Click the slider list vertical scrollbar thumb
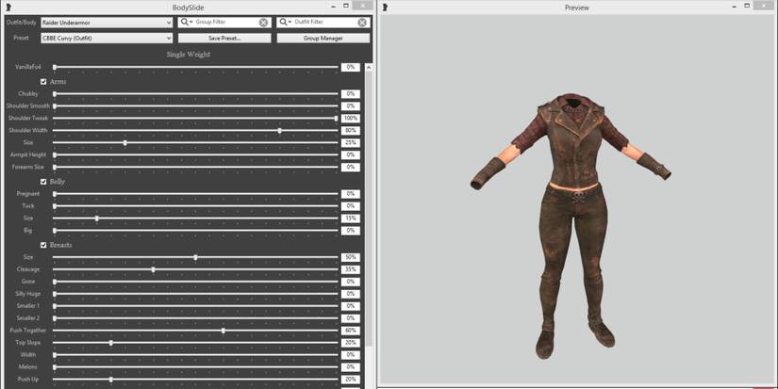This screenshot has width=778, height=389. click(x=368, y=208)
